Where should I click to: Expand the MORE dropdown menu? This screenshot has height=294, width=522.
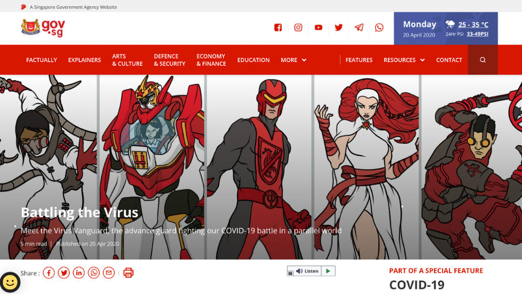point(294,60)
